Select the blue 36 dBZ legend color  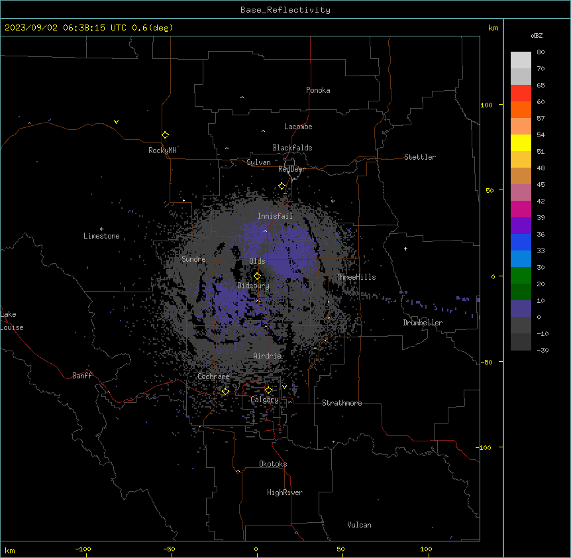[x=521, y=242]
